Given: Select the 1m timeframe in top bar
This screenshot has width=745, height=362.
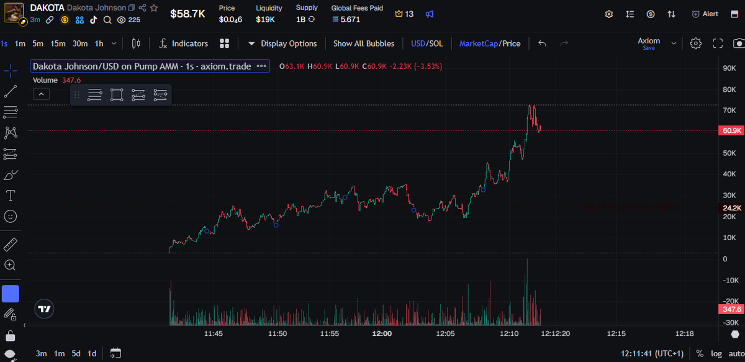Looking at the screenshot, I should (20, 43).
